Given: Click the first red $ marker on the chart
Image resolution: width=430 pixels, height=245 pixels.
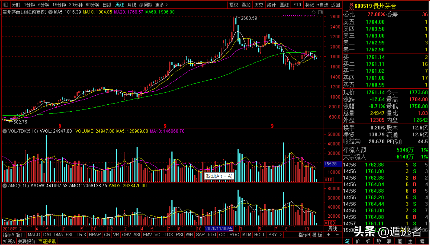Looking at the screenshot, I should click(x=60, y=126).
